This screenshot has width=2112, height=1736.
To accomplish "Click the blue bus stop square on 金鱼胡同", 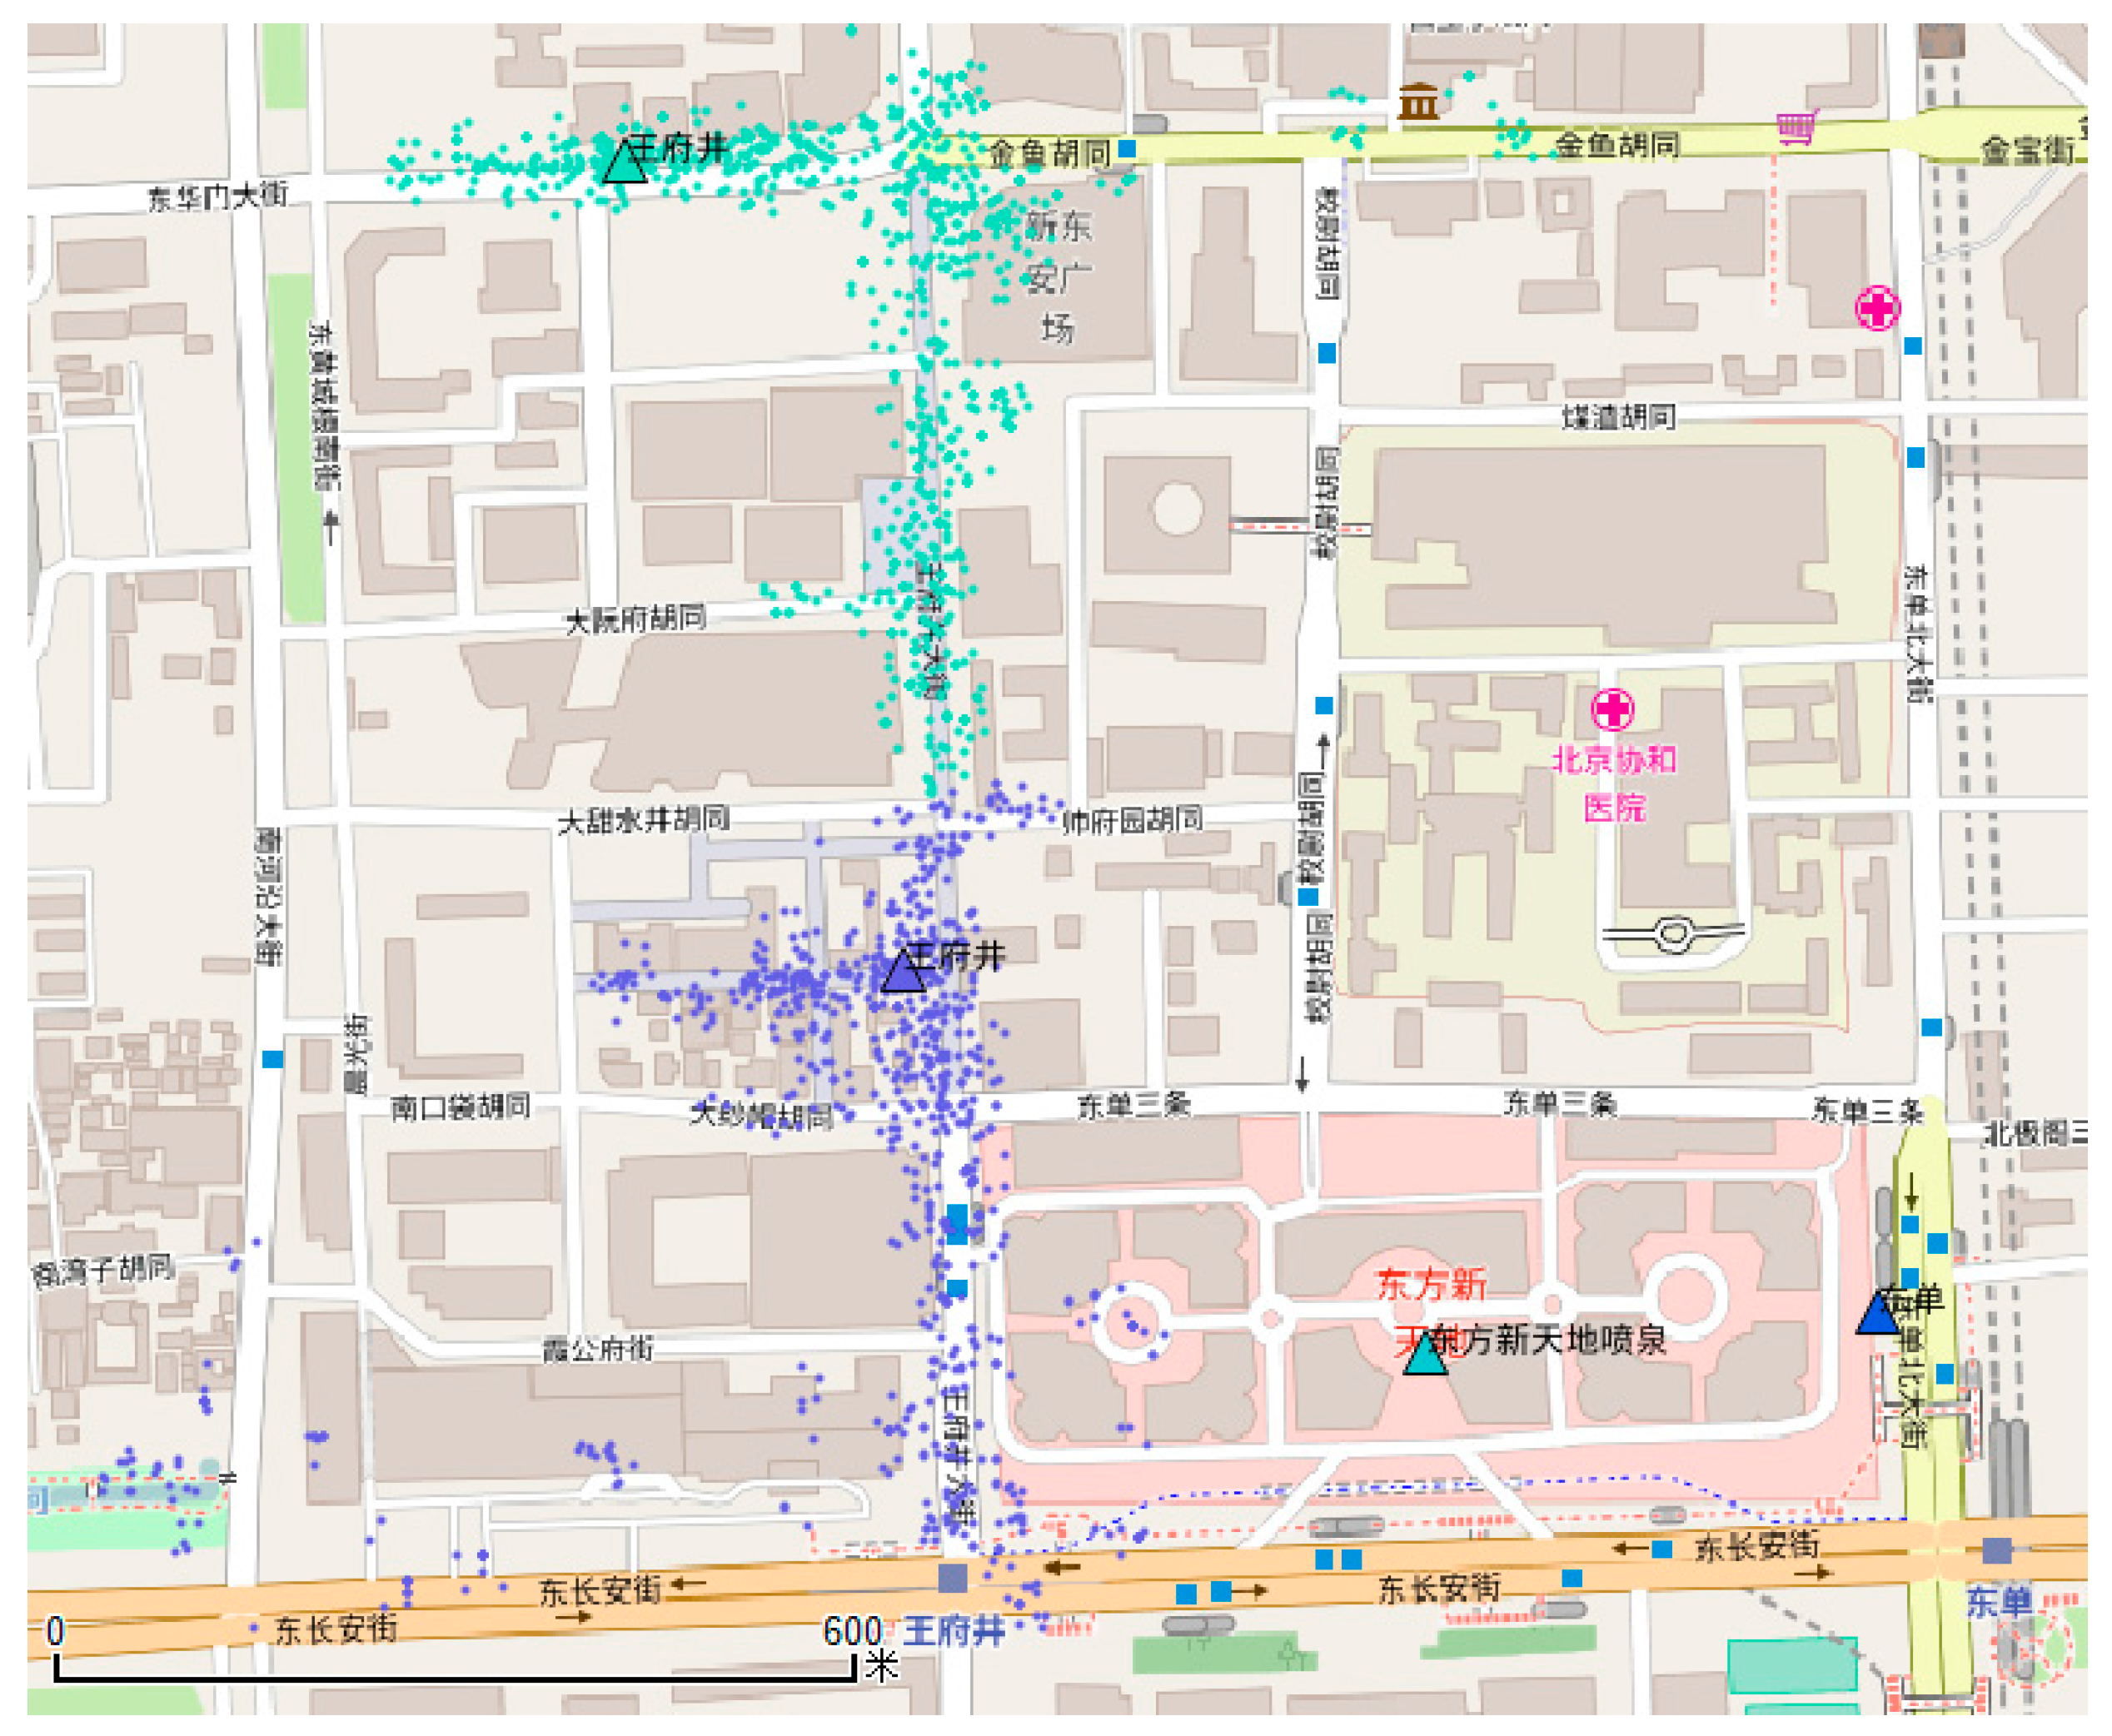I will (1127, 149).
